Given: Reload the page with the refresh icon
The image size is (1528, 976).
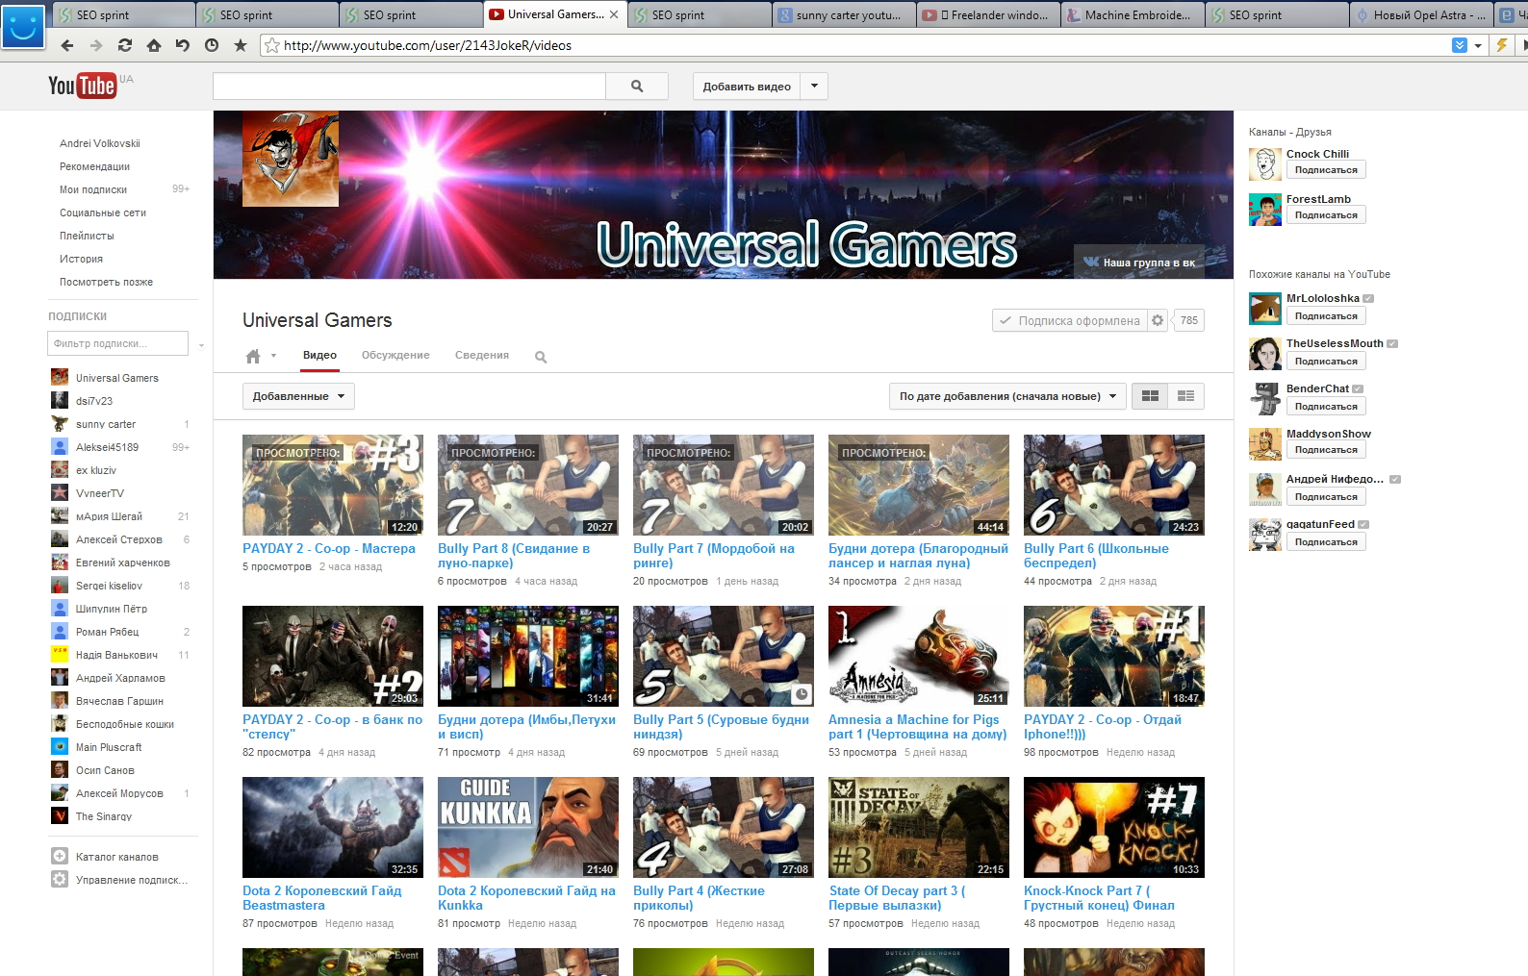Looking at the screenshot, I should click(x=124, y=45).
